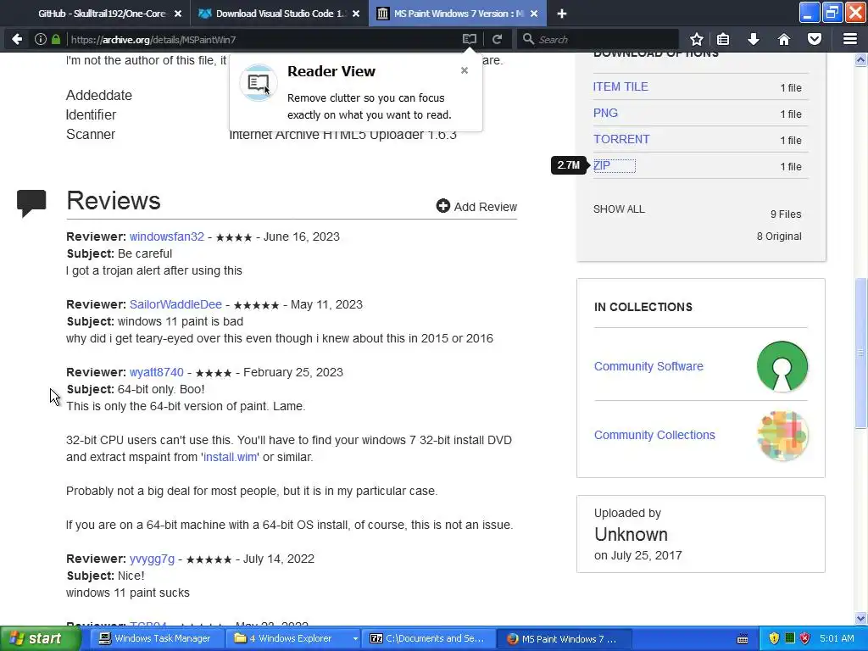Open Community Collections thumbnail image
The image size is (868, 651).
point(782,436)
